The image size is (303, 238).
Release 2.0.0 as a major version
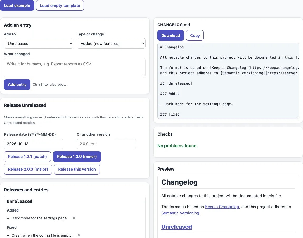pyautogui.click(x=28, y=169)
